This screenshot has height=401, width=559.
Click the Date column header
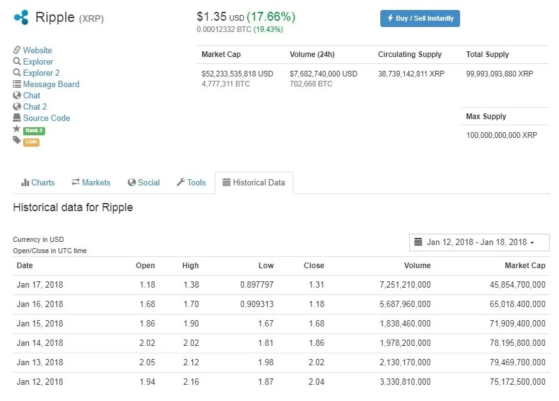point(24,266)
